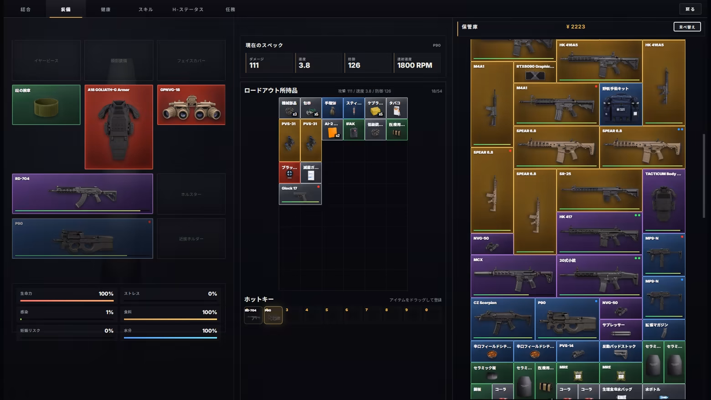Select the equipped 緑の腕章 armband
This screenshot has height=400, width=711.
46,105
